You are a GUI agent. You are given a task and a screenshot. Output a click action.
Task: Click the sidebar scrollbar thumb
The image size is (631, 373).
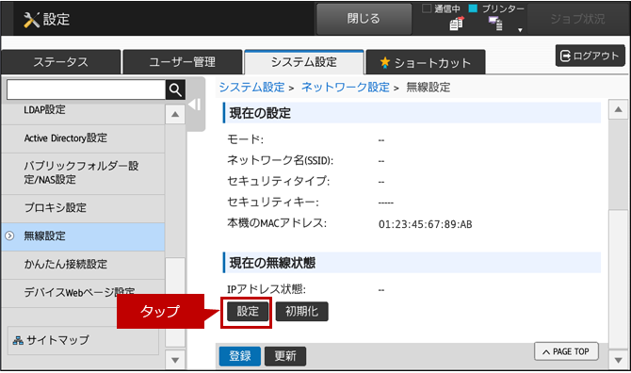(x=175, y=302)
